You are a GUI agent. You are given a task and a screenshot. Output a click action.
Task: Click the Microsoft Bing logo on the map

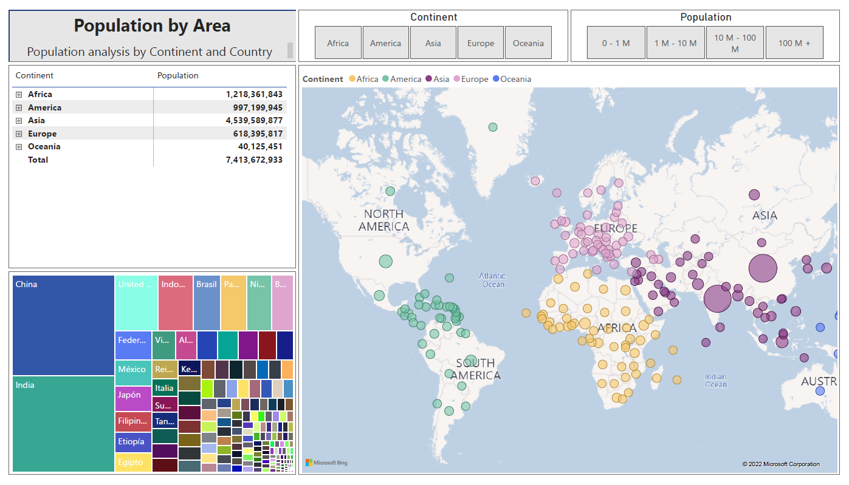coord(328,463)
